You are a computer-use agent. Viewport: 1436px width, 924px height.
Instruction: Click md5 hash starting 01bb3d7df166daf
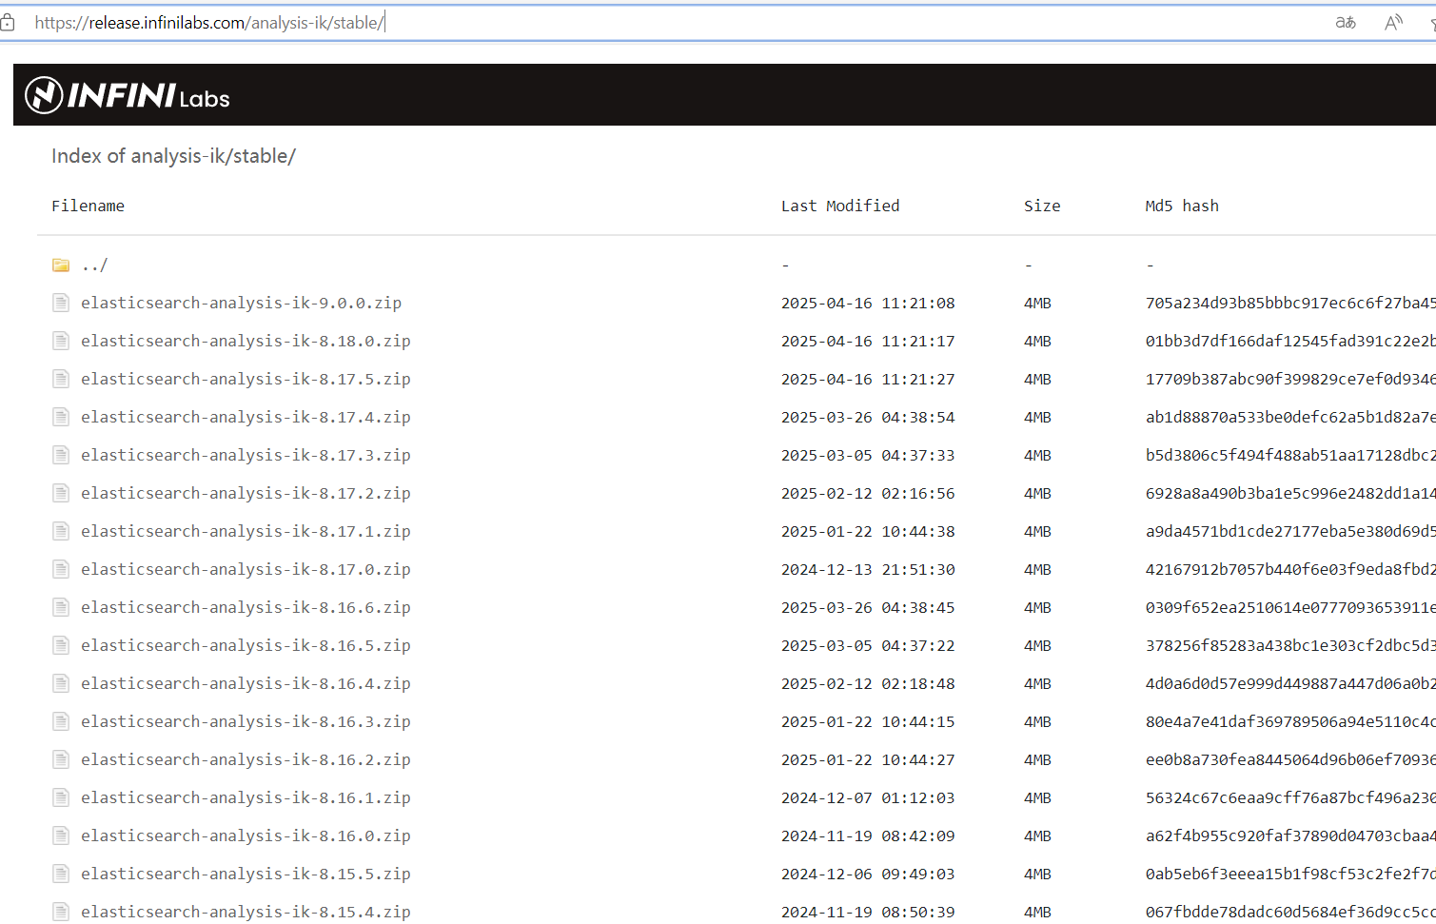1290,341
